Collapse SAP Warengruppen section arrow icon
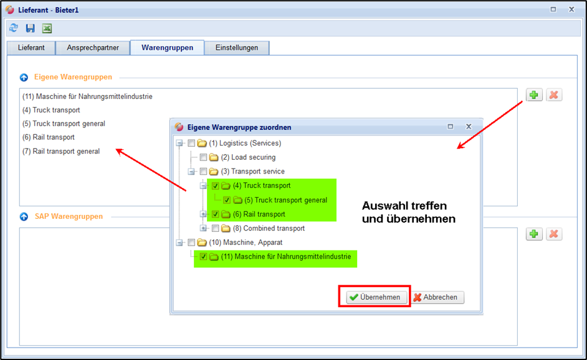 point(24,217)
